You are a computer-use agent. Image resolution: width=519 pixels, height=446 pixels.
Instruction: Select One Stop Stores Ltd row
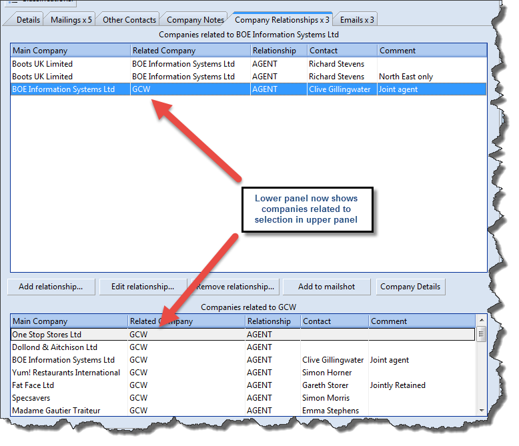[243, 335]
